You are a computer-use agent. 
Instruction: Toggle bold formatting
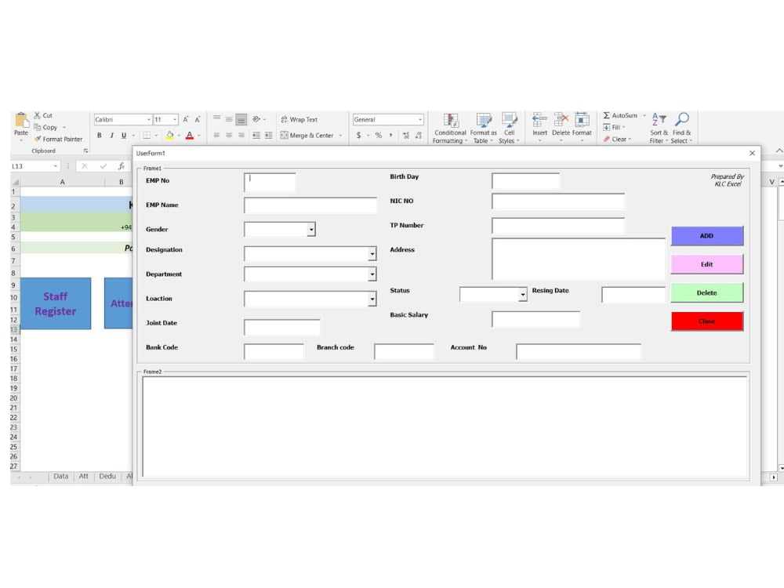[99, 135]
